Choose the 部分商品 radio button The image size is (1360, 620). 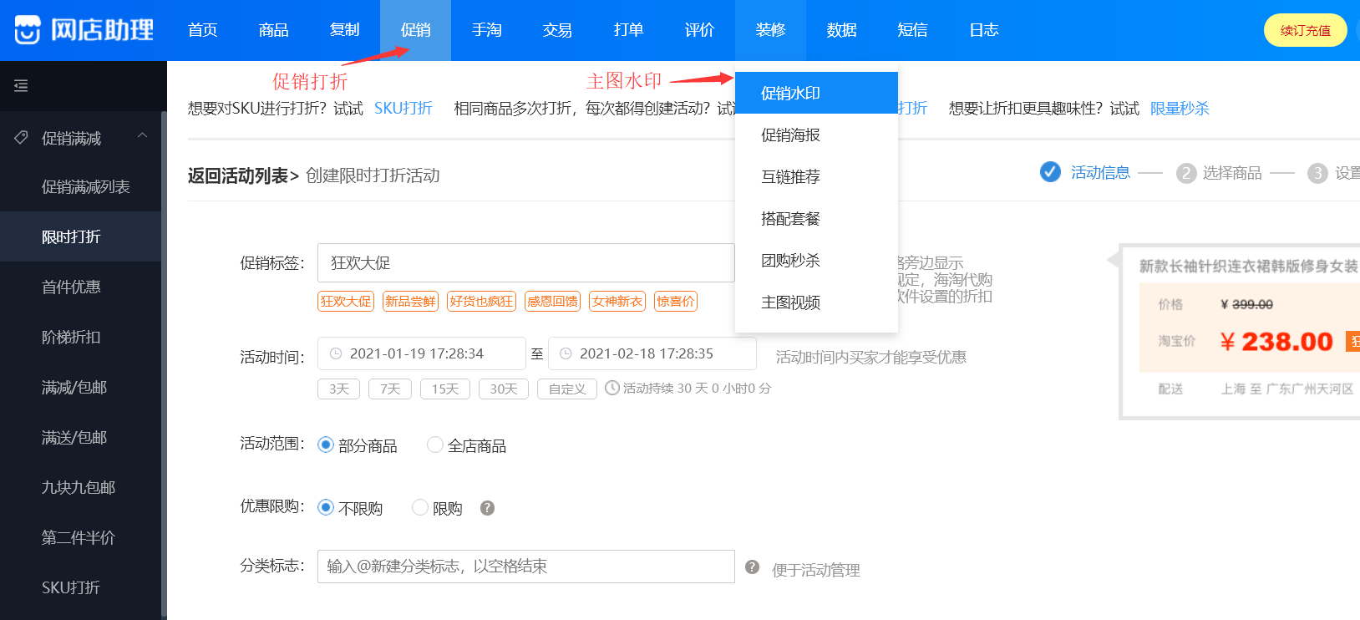pyautogui.click(x=326, y=445)
